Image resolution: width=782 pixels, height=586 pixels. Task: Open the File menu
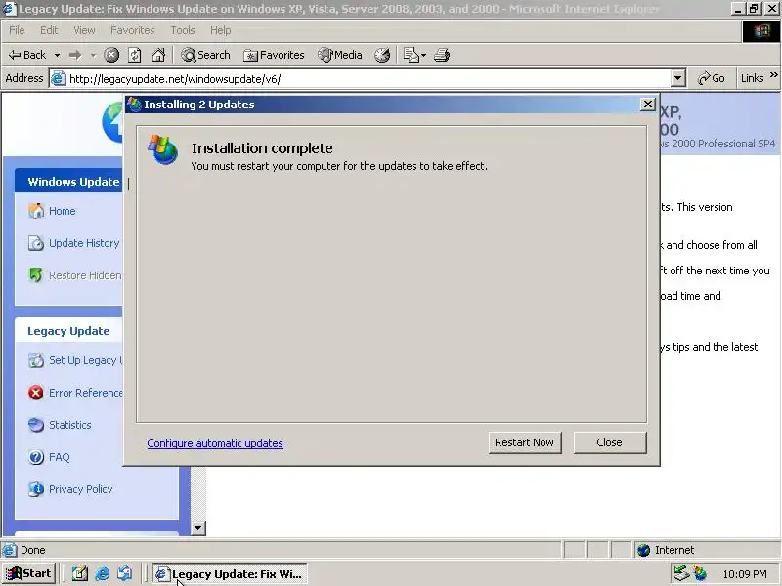coord(17,30)
